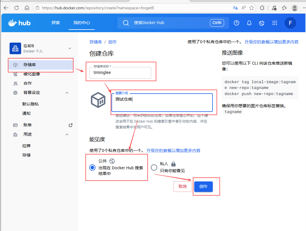
Task: Open 拉牌 usage item
Action: [26, 146]
